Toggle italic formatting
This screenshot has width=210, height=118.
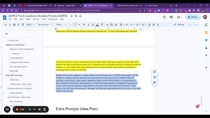tap(88, 25)
